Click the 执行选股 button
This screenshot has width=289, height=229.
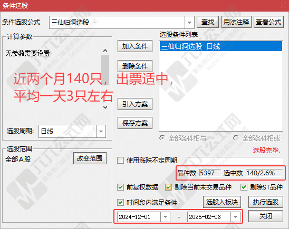266,202
